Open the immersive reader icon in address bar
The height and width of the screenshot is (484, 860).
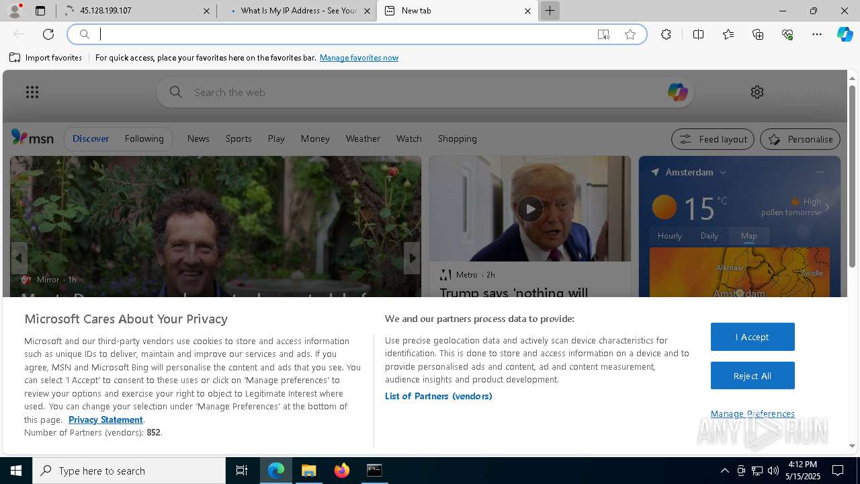(x=603, y=34)
